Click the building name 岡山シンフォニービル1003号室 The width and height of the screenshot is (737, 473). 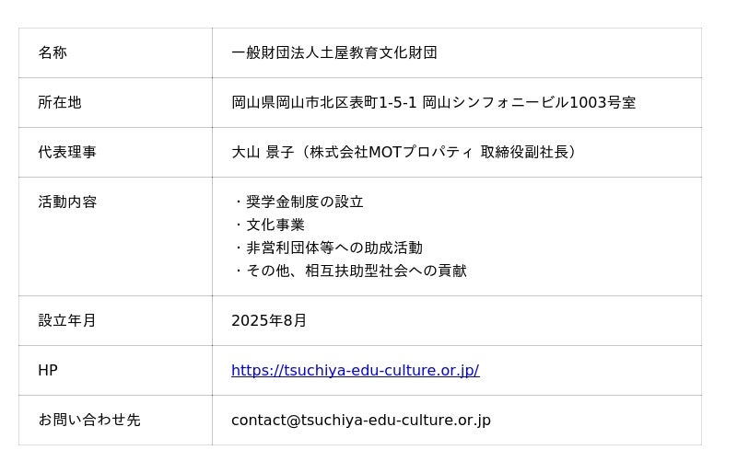tap(529, 103)
